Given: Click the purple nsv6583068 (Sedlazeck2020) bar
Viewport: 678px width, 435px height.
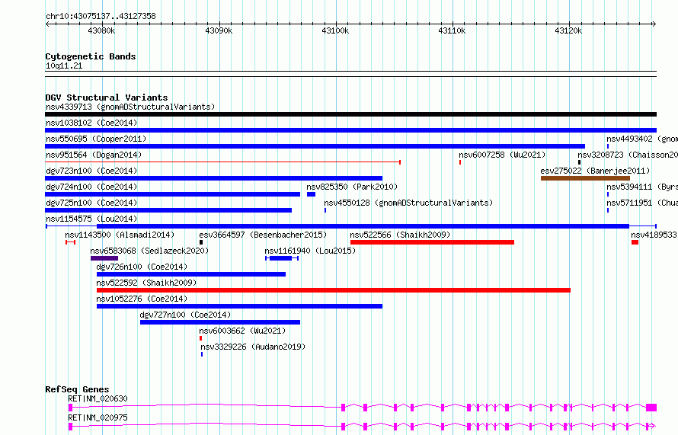Looking at the screenshot, I should click(x=104, y=258).
